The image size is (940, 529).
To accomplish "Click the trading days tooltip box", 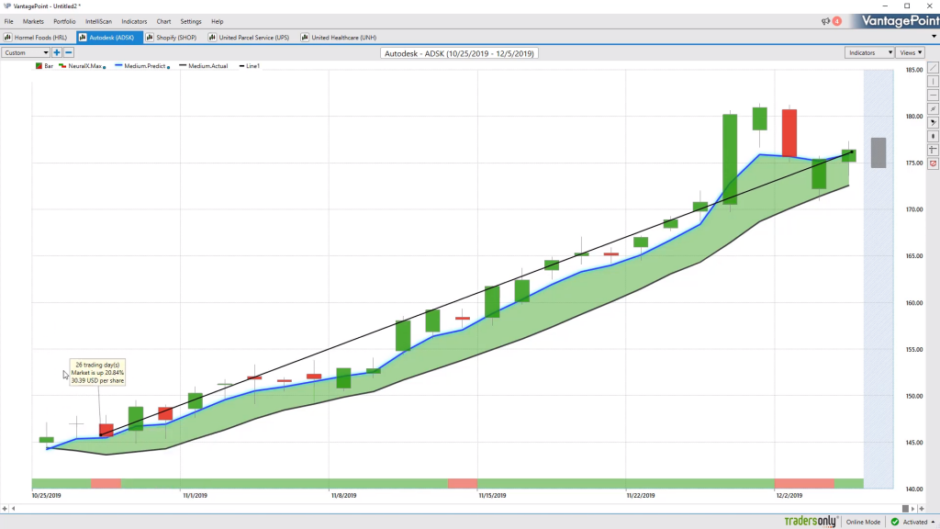I will 97,373.
